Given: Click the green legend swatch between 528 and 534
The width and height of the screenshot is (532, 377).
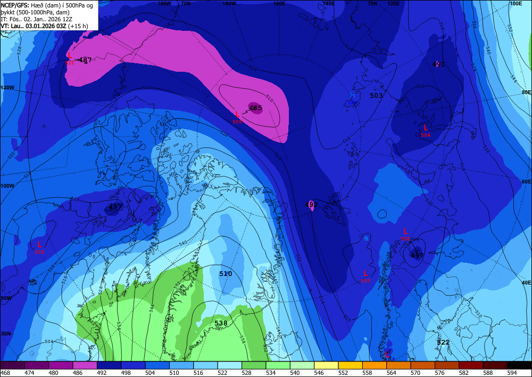Looking at the screenshot, I should coord(254,365).
